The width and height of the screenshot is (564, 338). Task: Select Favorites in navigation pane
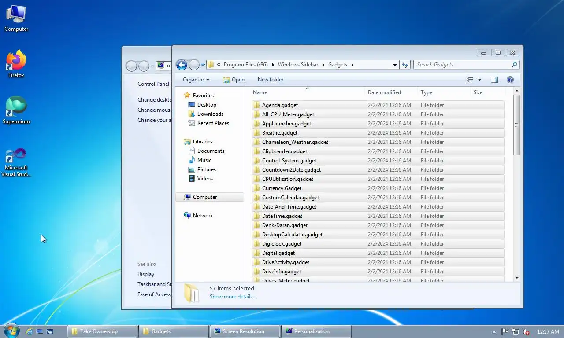[203, 96]
